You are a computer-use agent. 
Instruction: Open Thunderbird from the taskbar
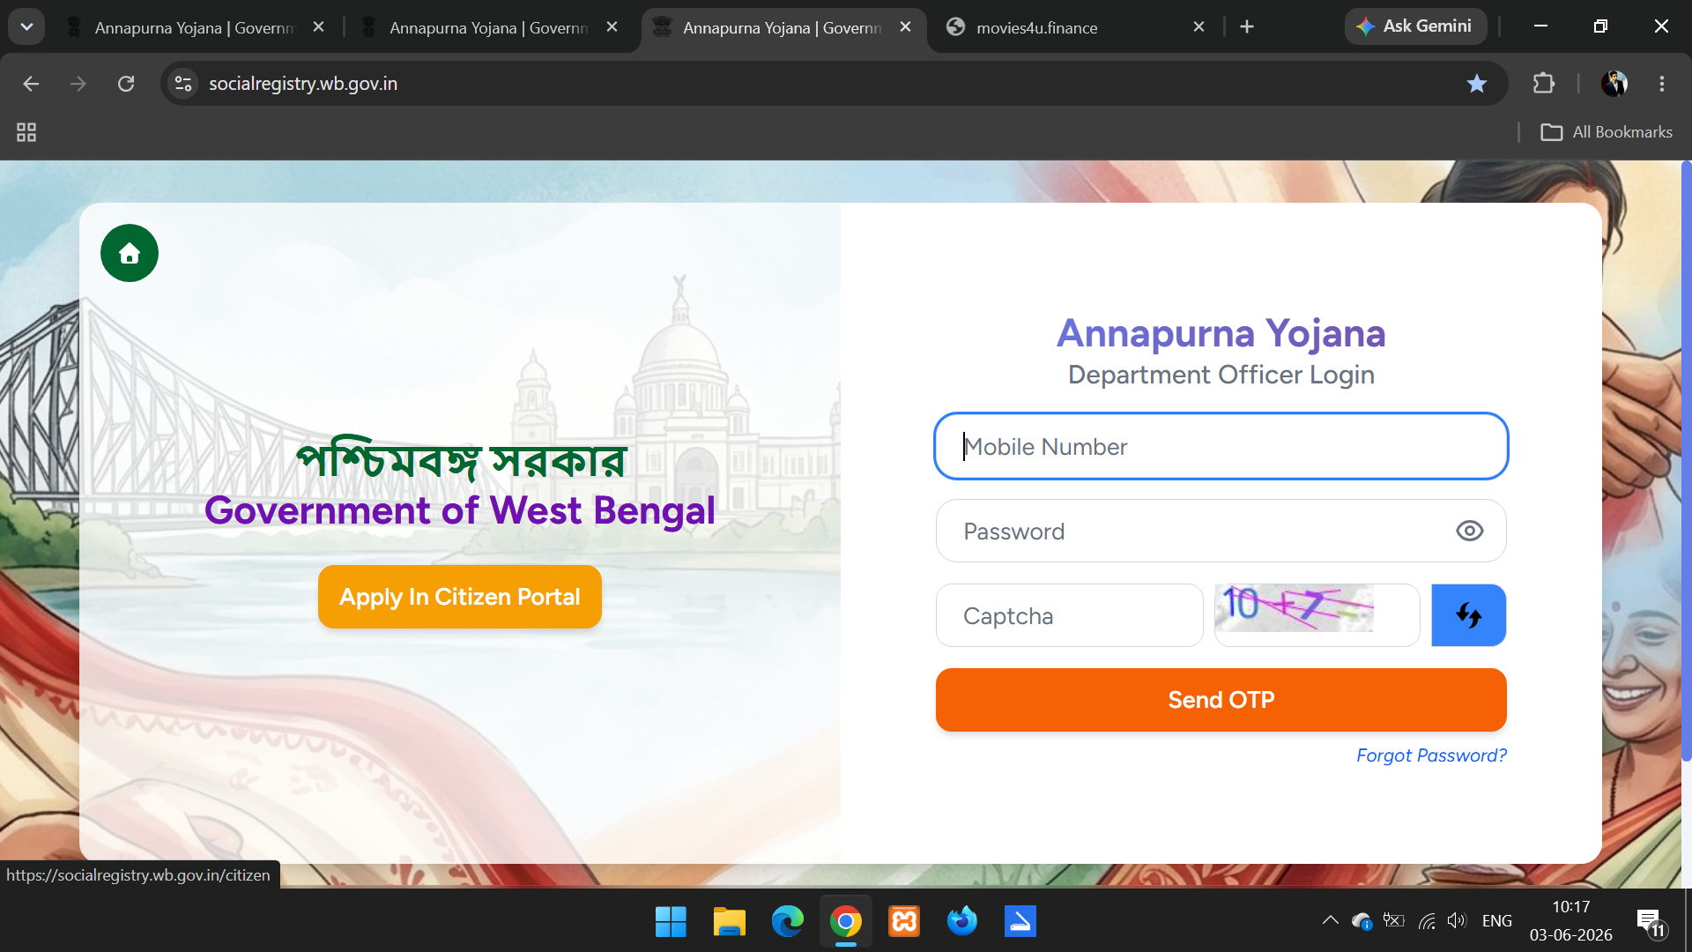point(961,922)
